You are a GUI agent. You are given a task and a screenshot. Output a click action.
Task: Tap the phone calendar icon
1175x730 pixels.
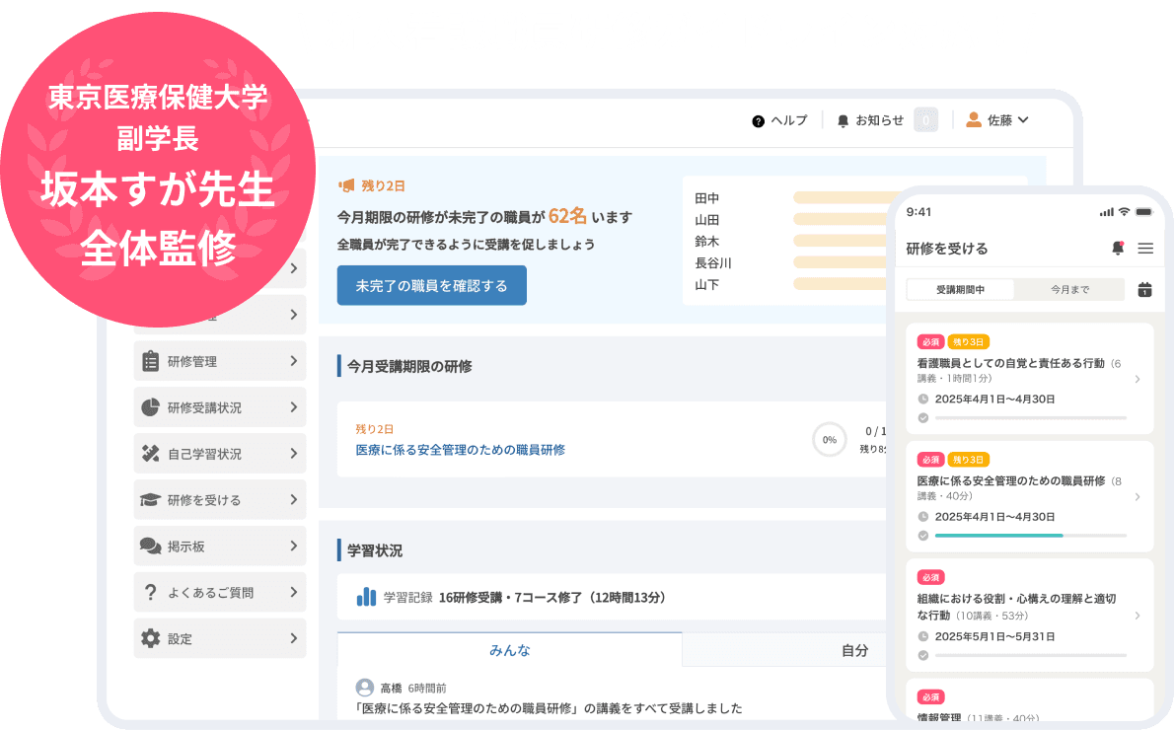click(x=1144, y=289)
